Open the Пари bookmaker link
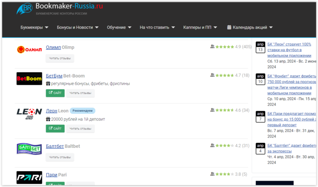 (51, 175)
